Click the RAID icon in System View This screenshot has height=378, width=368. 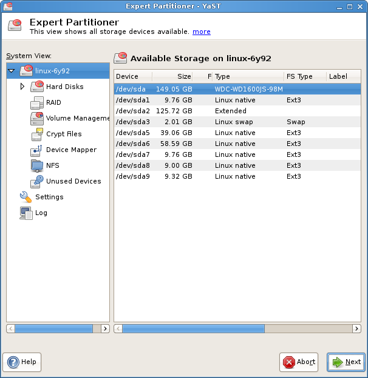click(x=36, y=102)
